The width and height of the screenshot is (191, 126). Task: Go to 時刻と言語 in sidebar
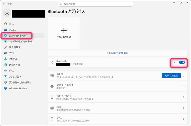point(14,65)
